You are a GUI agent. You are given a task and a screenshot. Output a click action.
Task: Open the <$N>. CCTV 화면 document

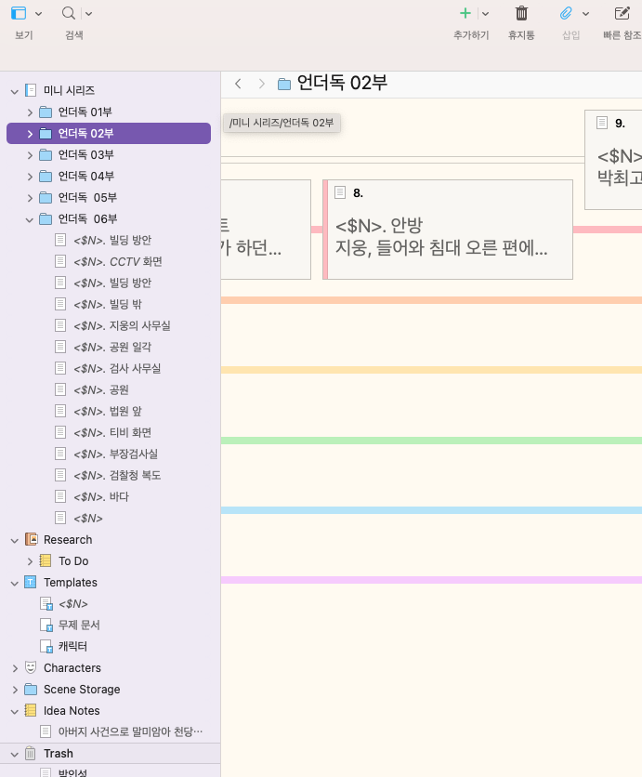tap(118, 262)
